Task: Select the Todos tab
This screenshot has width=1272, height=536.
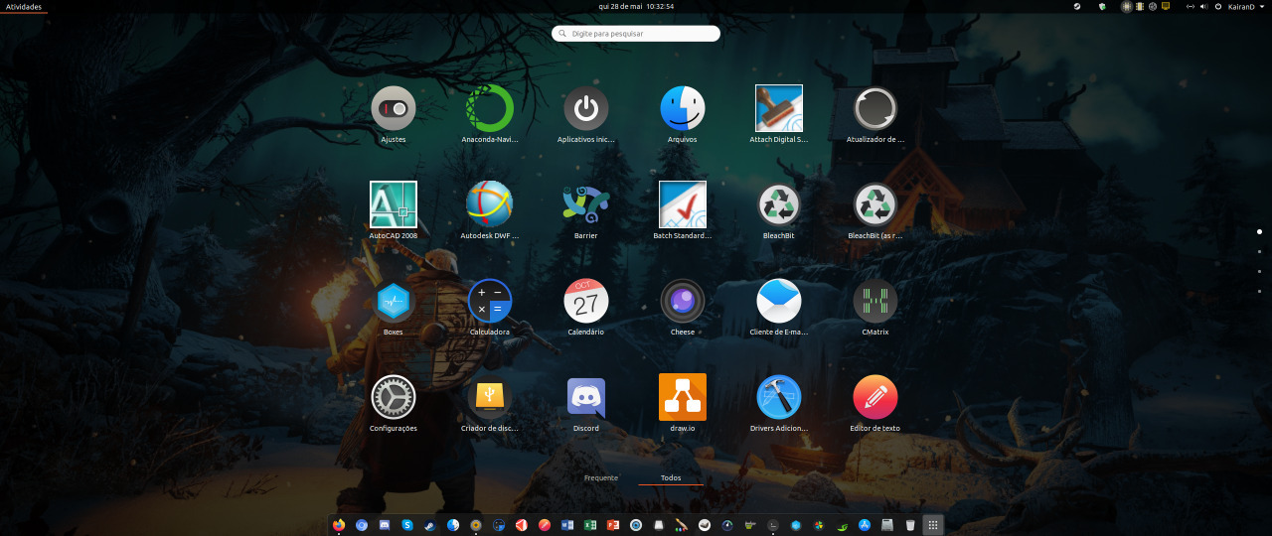Action: pos(671,478)
